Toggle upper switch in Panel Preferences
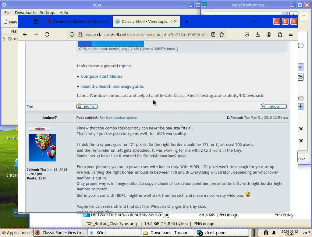This screenshot has width=312, height=237. [301, 46]
